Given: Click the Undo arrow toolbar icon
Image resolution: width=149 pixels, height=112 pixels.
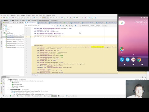Looking at the screenshot, I should [x=13, y=18].
